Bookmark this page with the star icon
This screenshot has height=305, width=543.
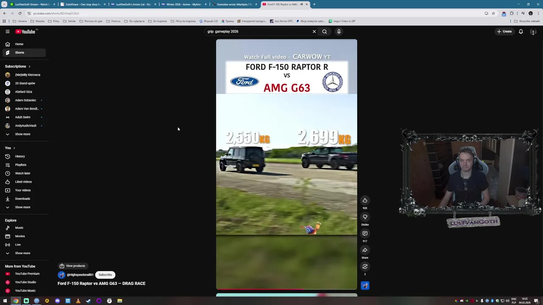493,13
